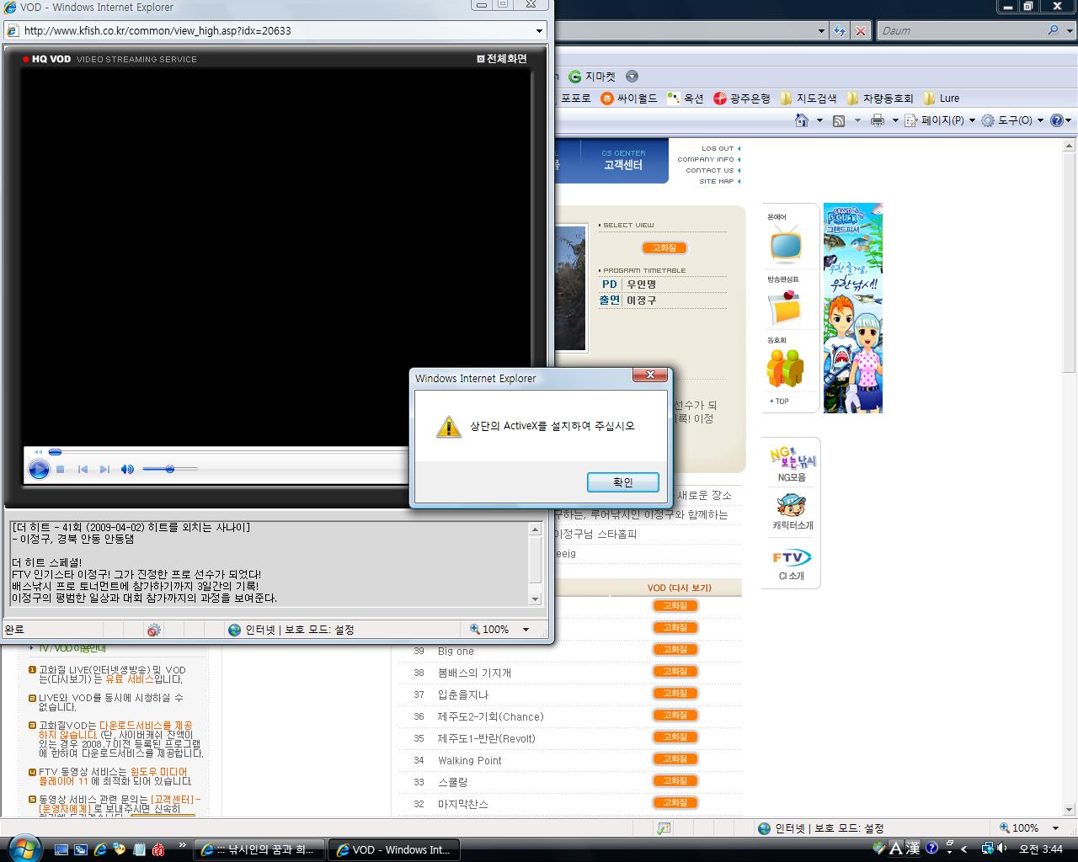Open the 옥션 favorite link
Image resolution: width=1078 pixels, height=862 pixels.
pos(686,98)
